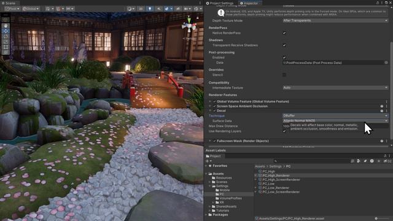
Task: Toggle Decal feature enabled checkmark
Action: click(214, 110)
